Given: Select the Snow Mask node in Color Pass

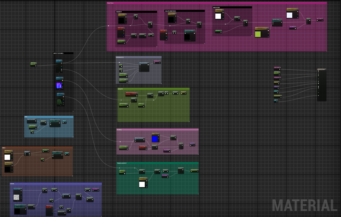Looking at the screenshot, I should pos(293,28).
